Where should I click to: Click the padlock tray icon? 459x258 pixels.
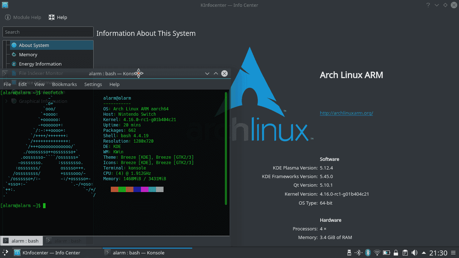pos(396,253)
